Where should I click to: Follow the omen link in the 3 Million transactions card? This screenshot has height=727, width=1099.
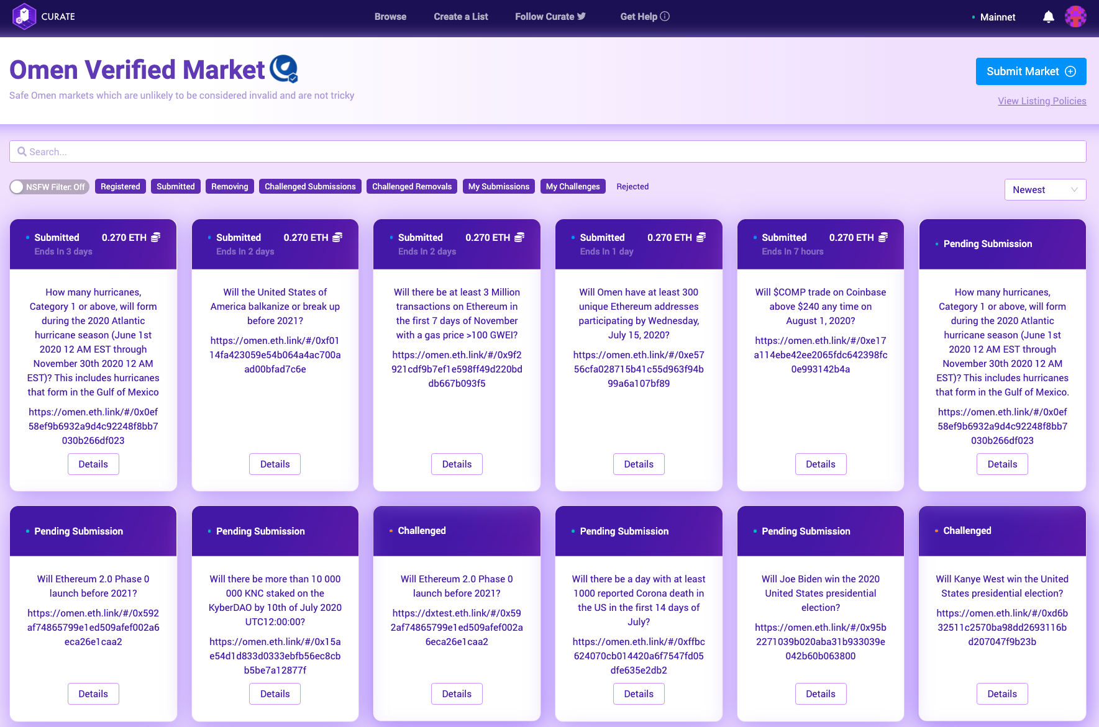(457, 369)
